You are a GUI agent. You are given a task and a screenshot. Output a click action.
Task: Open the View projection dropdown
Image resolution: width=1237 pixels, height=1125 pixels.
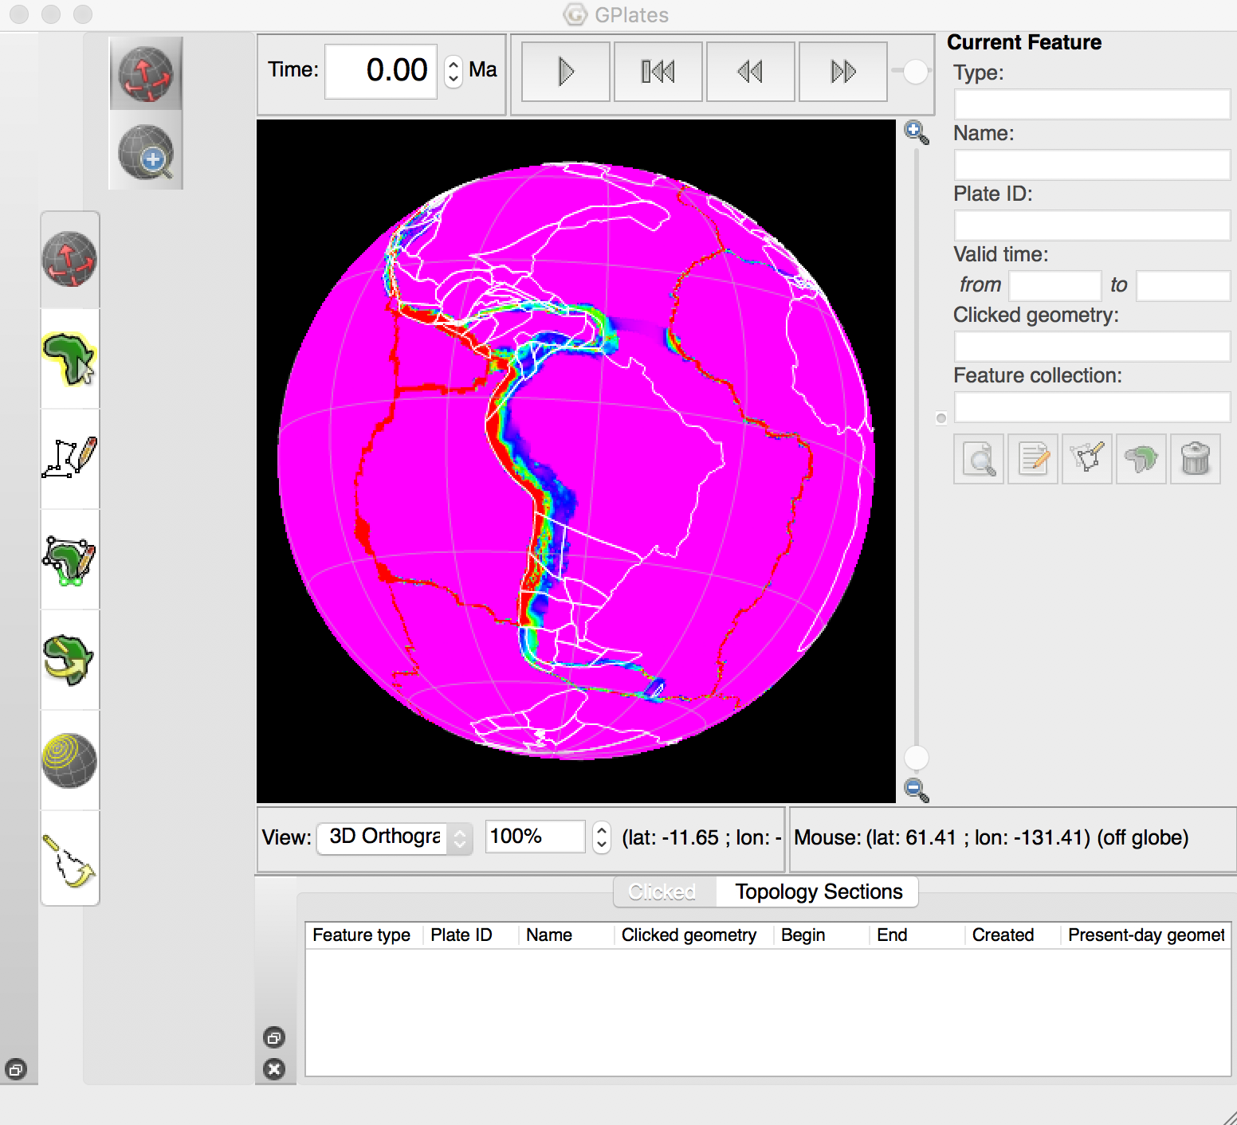click(x=395, y=837)
